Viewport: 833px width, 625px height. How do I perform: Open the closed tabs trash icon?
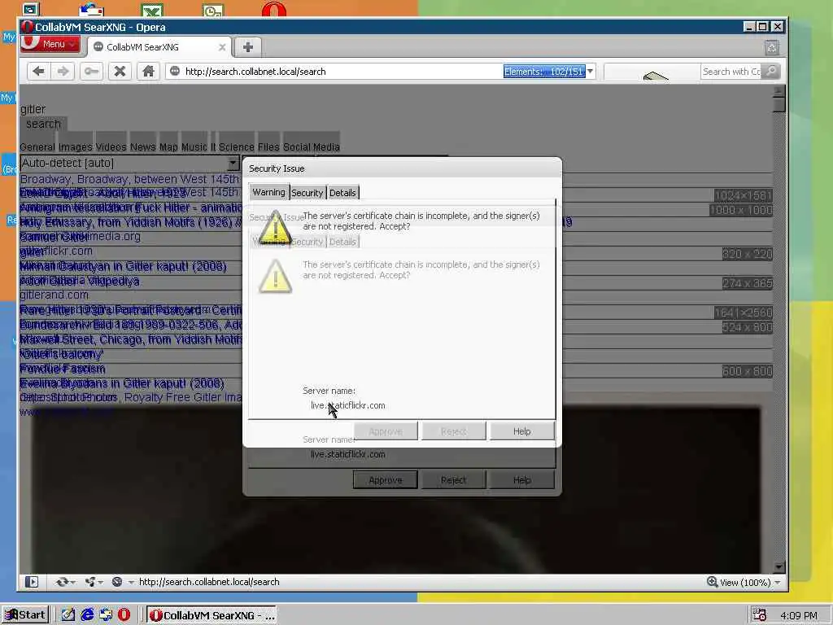pyautogui.click(x=772, y=47)
